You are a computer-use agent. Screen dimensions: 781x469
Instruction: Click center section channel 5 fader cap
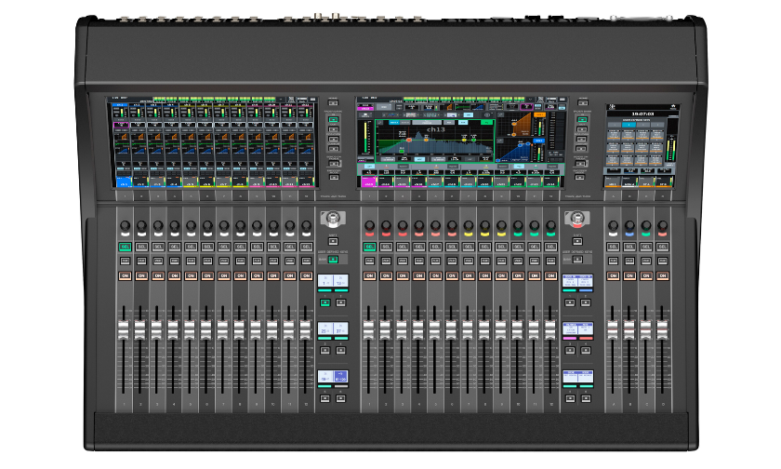coord(434,330)
